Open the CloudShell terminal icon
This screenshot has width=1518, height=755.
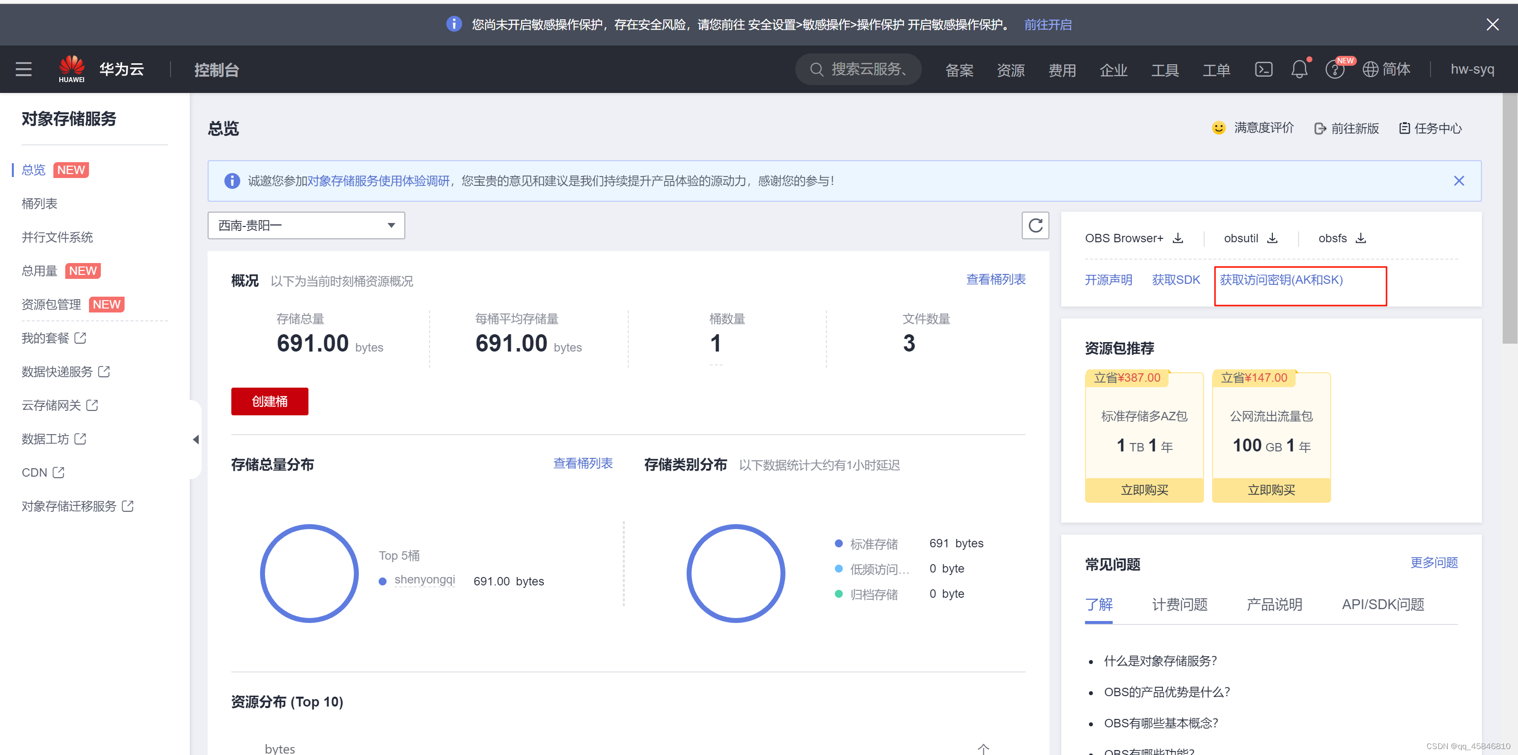click(1263, 70)
